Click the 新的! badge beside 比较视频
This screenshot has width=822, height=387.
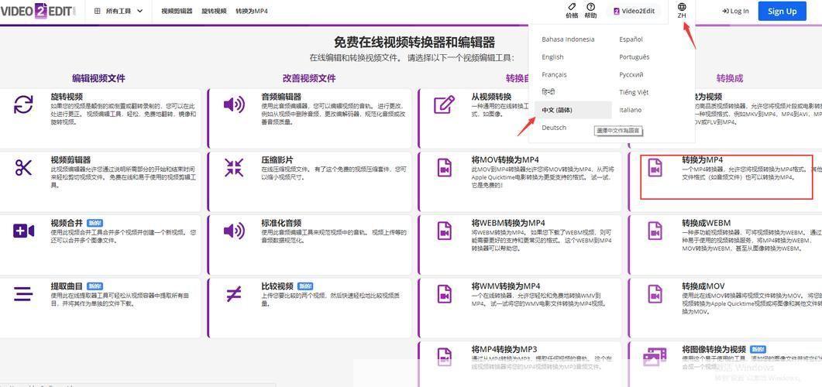click(x=304, y=286)
